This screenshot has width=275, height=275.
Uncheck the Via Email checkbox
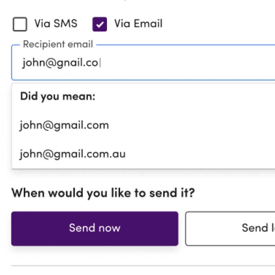pos(100,24)
